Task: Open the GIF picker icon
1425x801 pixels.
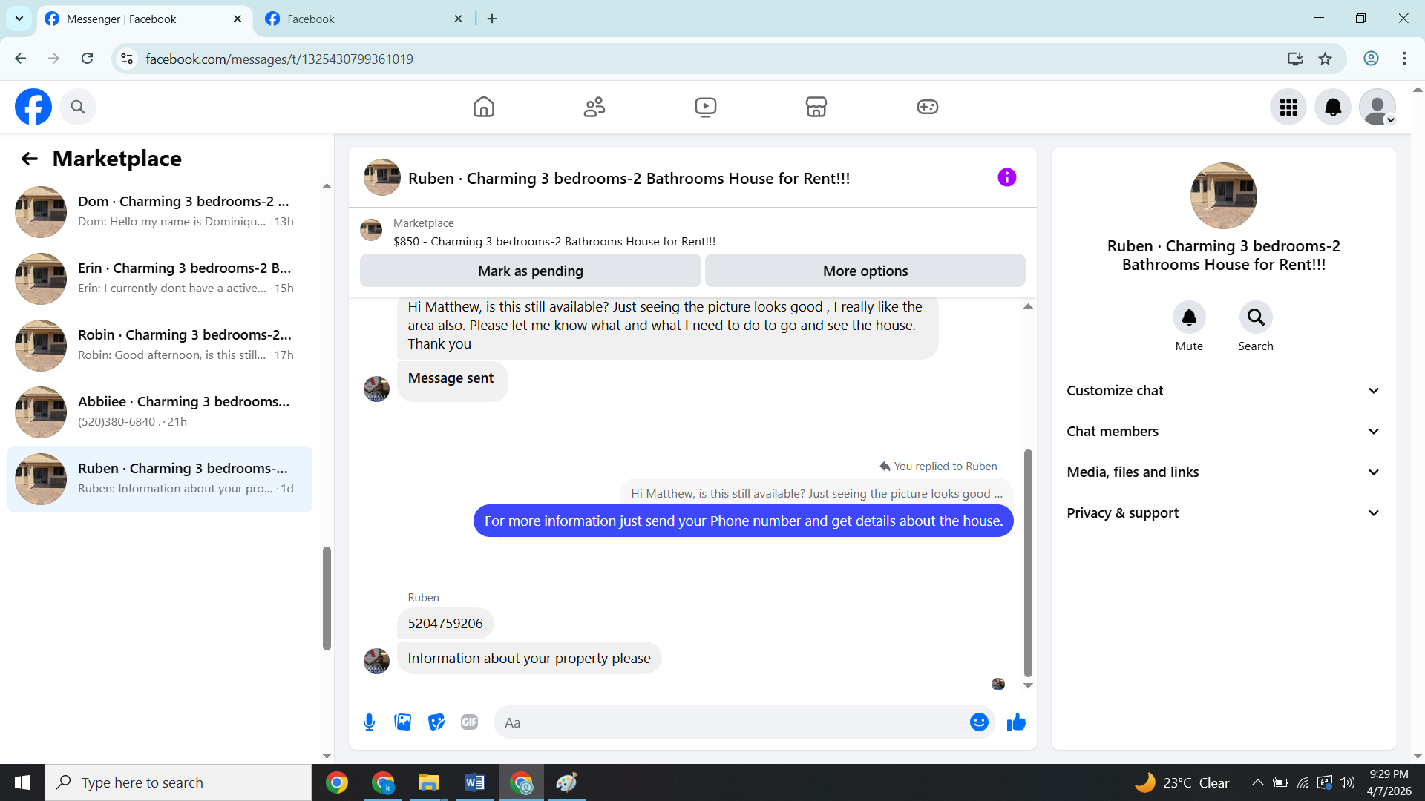Action: (x=469, y=722)
